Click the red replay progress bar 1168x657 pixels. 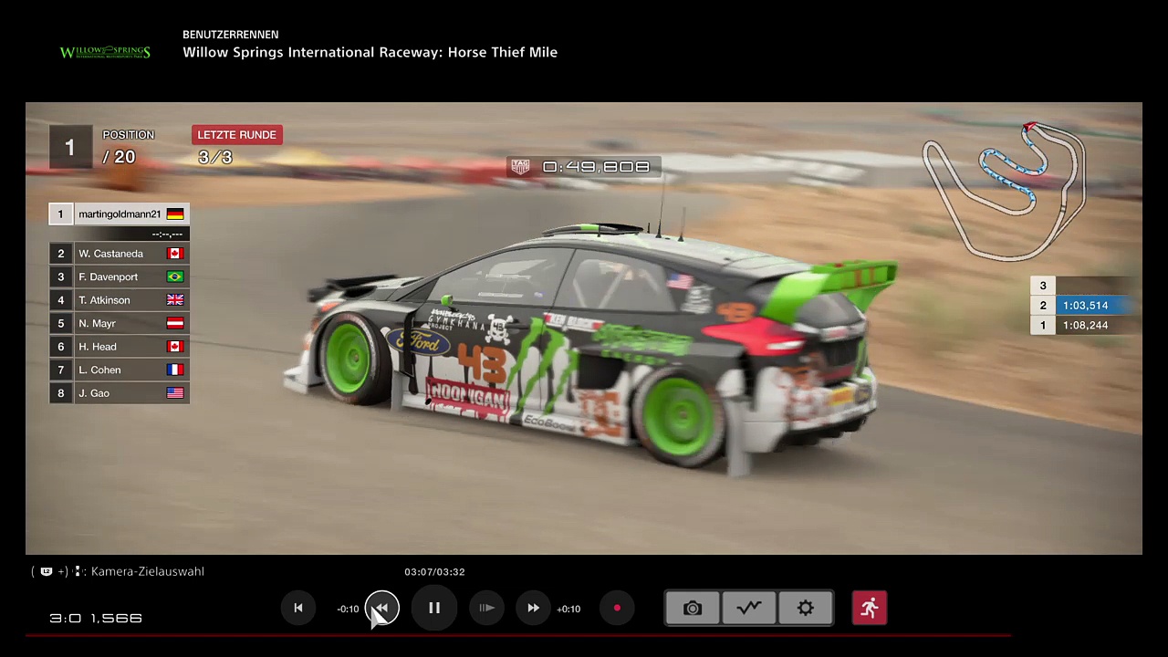tap(511, 635)
